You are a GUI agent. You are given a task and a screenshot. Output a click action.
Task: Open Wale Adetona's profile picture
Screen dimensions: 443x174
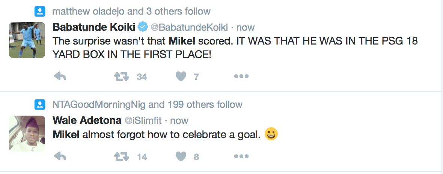click(x=27, y=133)
